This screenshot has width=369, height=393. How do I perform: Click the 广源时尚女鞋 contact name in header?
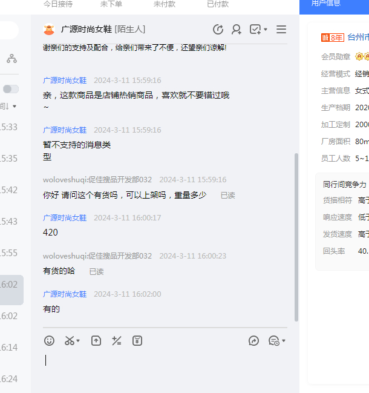tap(87, 29)
